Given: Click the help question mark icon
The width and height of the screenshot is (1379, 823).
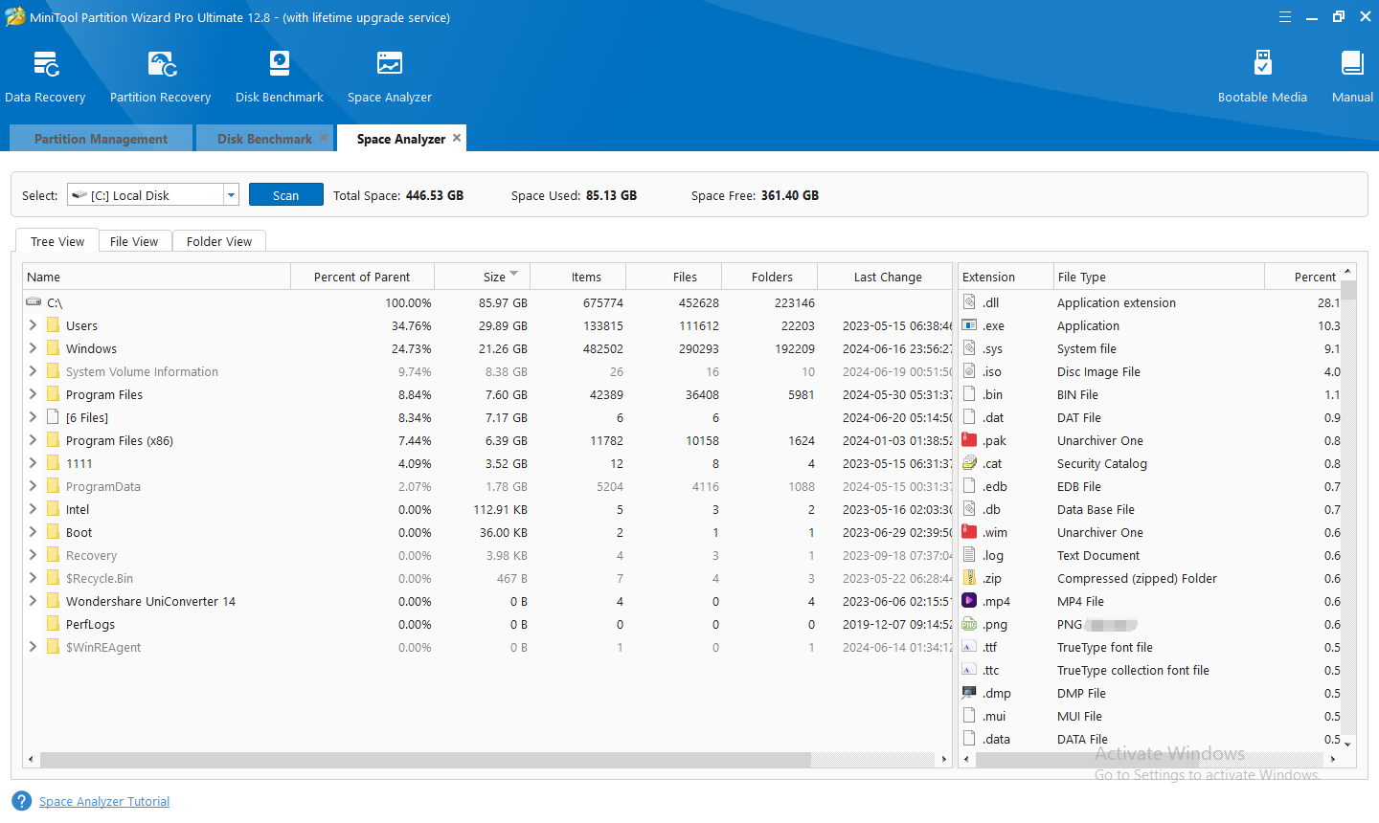Looking at the screenshot, I should [21, 801].
